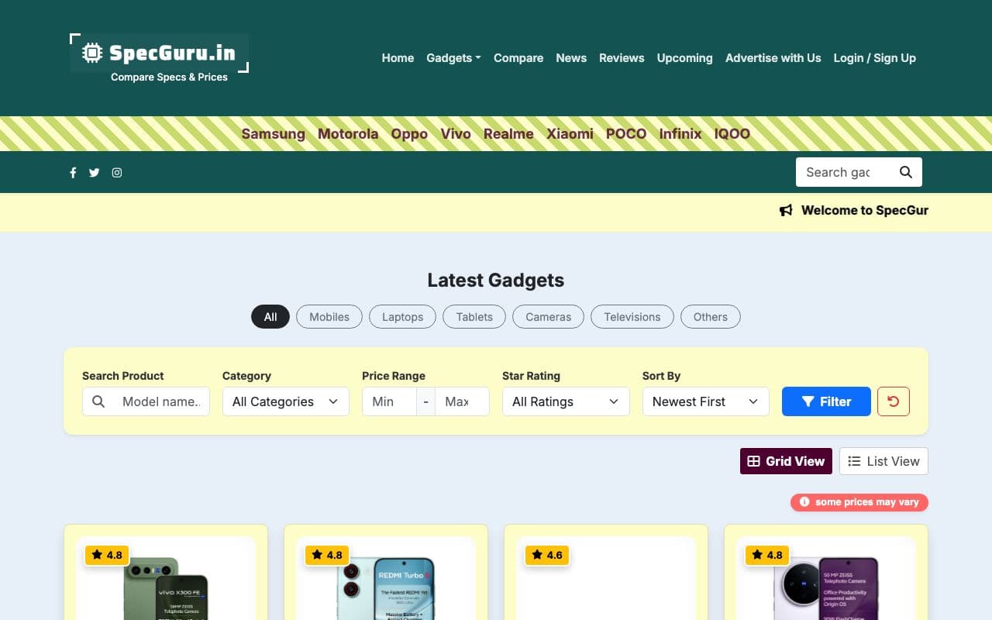Click Login / Sign Up
This screenshot has width=992, height=620.
click(x=875, y=58)
